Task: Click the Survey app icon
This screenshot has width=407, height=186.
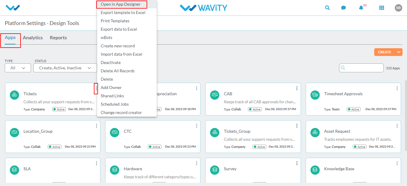Action: coord(215,170)
